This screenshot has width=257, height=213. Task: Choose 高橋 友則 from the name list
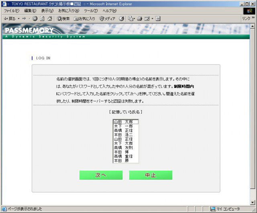(126, 148)
